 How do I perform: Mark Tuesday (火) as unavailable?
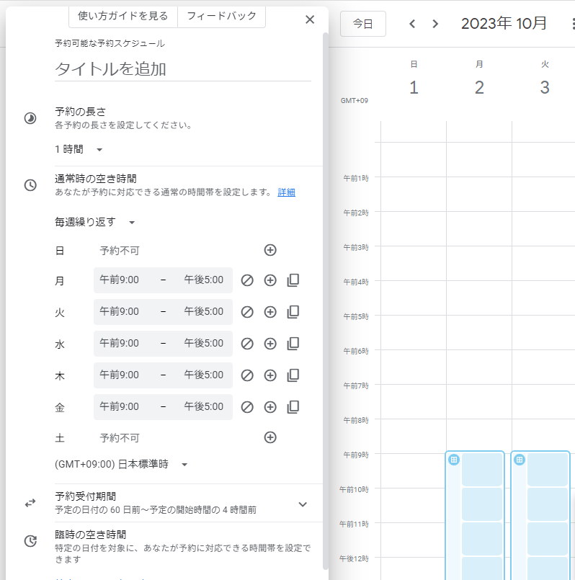247,312
